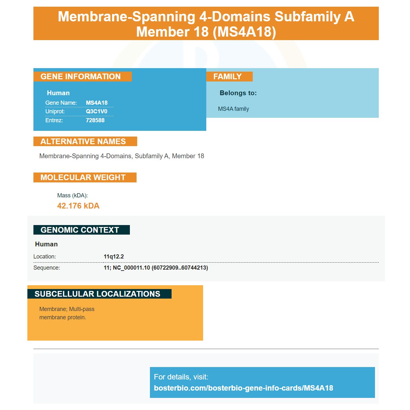Select the MS4A18 gene name value
The image size is (410, 410).
[x=97, y=103]
